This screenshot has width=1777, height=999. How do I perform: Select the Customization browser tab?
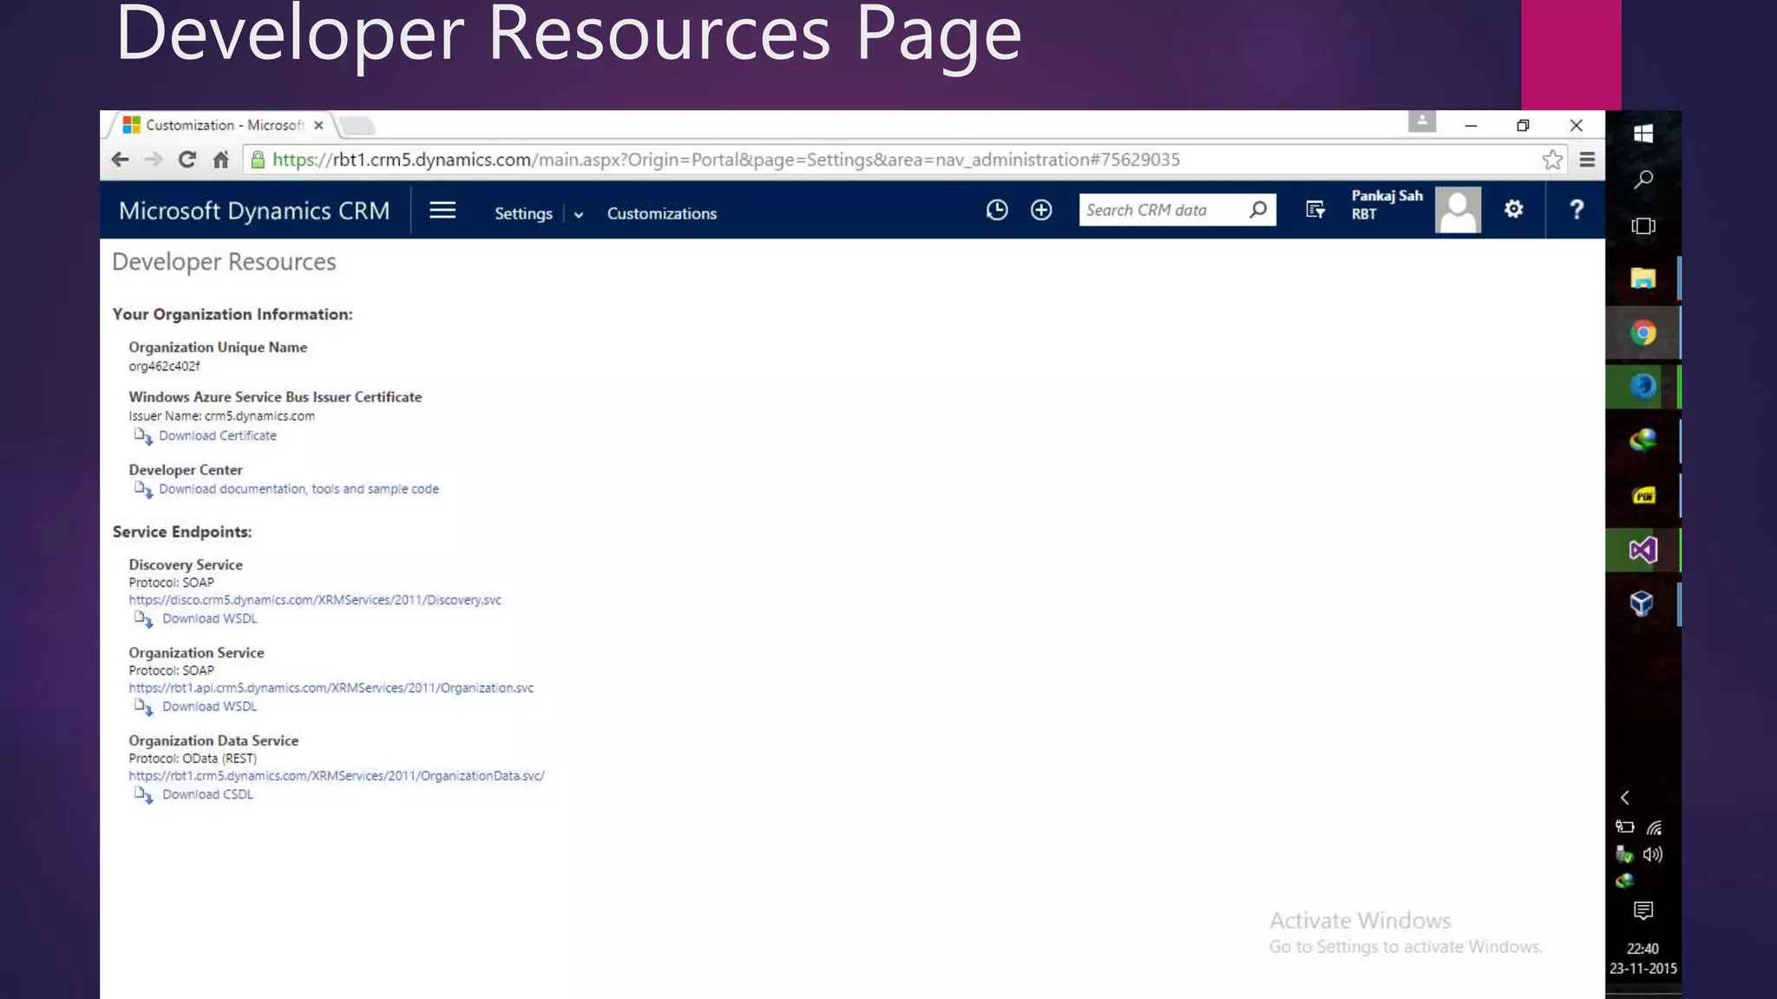pos(223,126)
